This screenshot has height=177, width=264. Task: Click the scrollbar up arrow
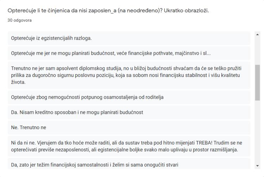[x=257, y=35]
